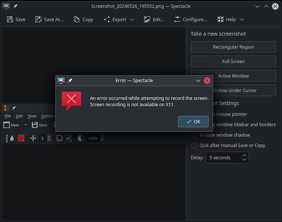The image size is (282, 222).
Task: Click the width spinner arrows next to 3
Action: point(49,138)
